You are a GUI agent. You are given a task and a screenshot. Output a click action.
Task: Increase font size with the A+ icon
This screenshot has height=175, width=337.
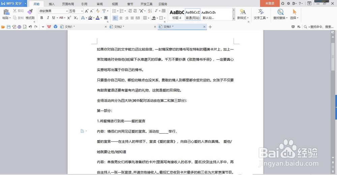click(x=86, y=11)
